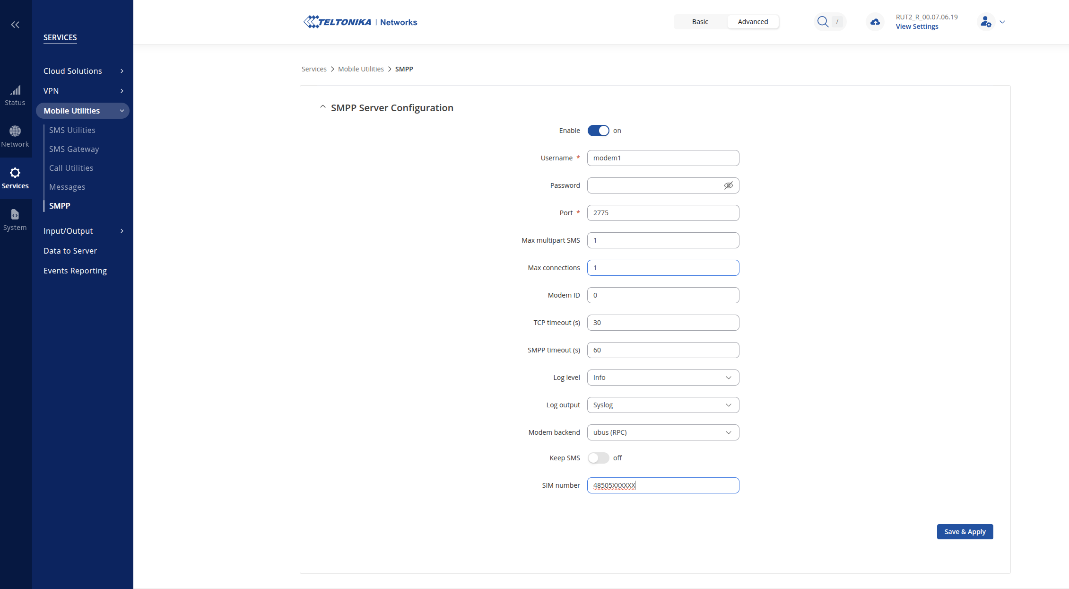Open the user account settings icon
Image resolution: width=1069 pixels, height=589 pixels.
pos(986,22)
